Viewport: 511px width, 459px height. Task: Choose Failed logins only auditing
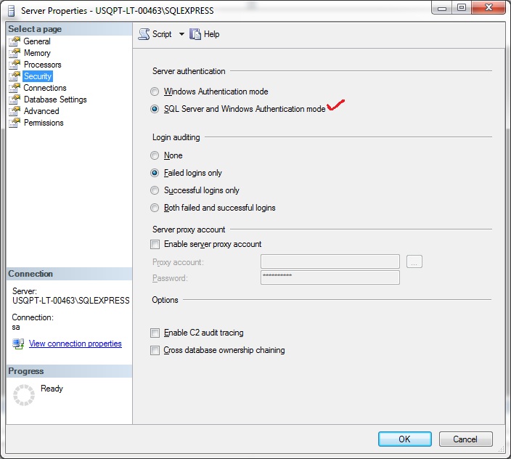coord(155,173)
